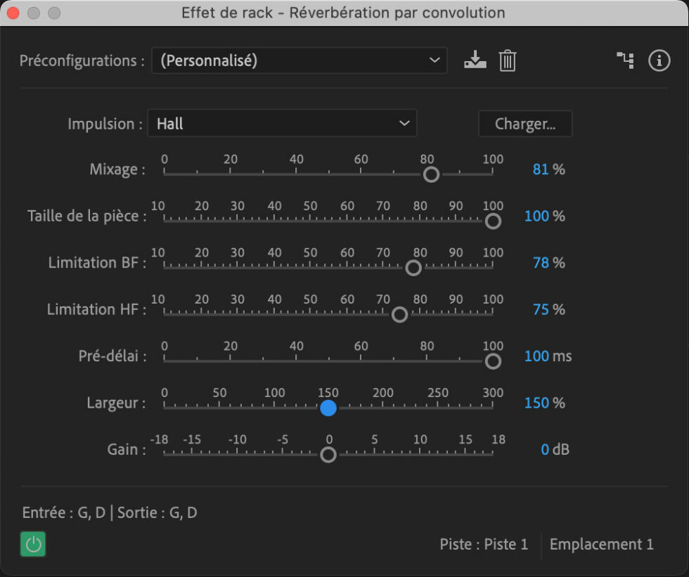Select the Limitation BF value 78
689x577 pixels.
541,263
